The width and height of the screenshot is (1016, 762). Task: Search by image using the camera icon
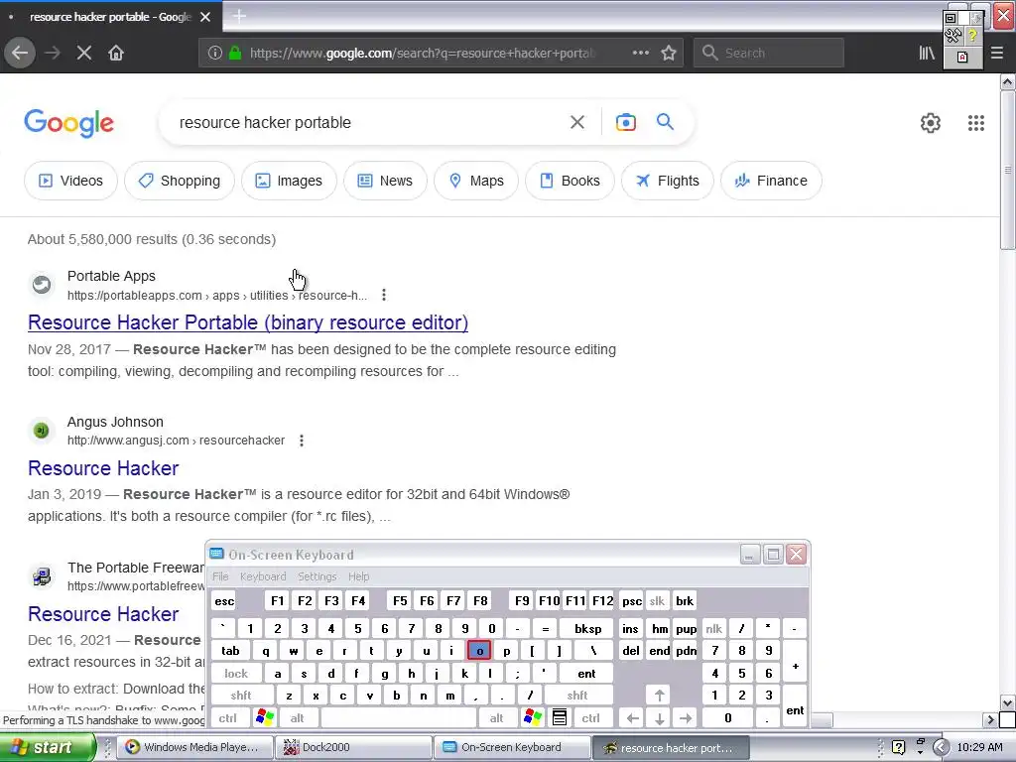pos(625,122)
